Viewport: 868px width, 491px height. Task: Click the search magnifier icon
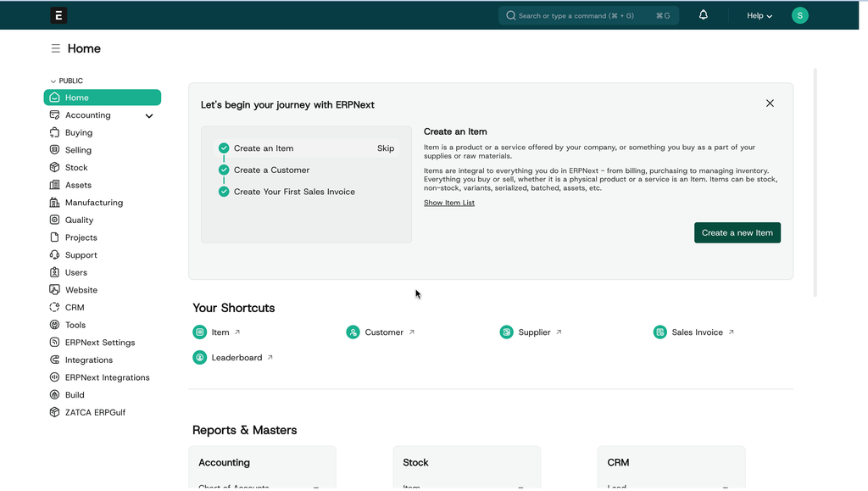511,15
